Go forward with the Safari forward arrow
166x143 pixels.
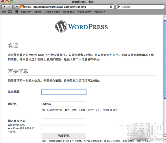click(10, 7)
